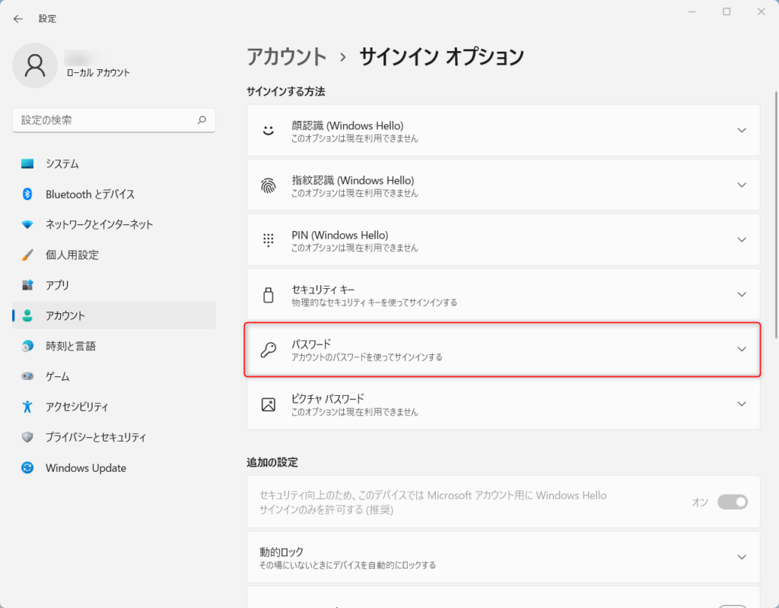Open プライバシーとセキュリティ settings
The height and width of the screenshot is (608, 779).
click(x=114, y=437)
